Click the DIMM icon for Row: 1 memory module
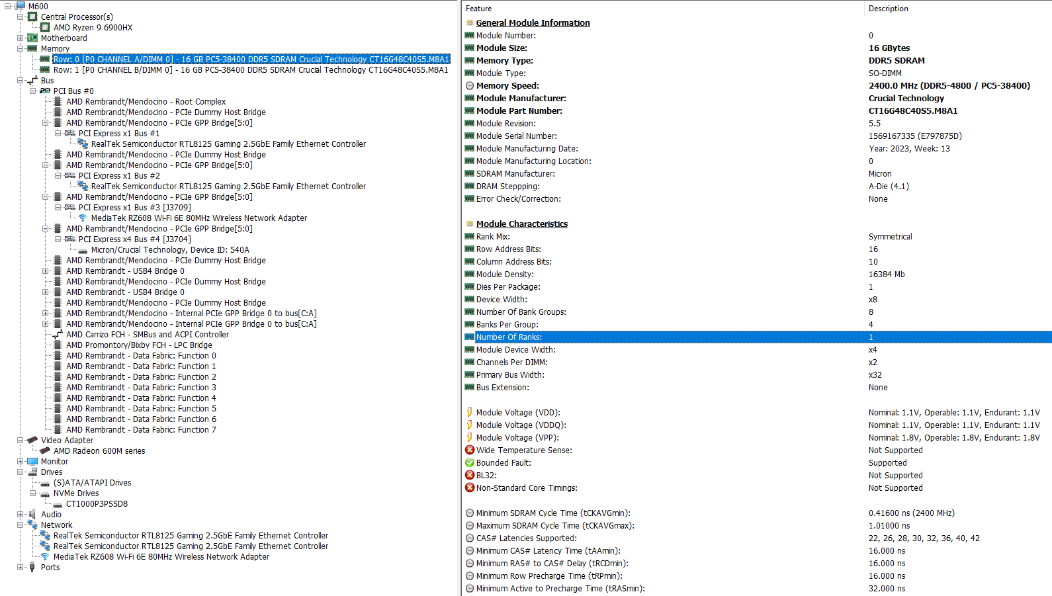 pos(45,69)
